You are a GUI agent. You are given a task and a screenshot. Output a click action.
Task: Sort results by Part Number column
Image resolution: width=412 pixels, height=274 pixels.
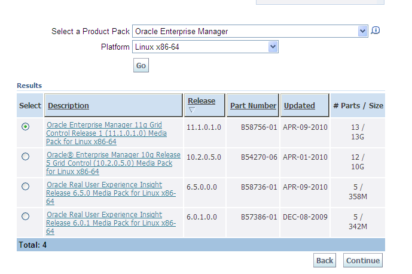click(253, 106)
